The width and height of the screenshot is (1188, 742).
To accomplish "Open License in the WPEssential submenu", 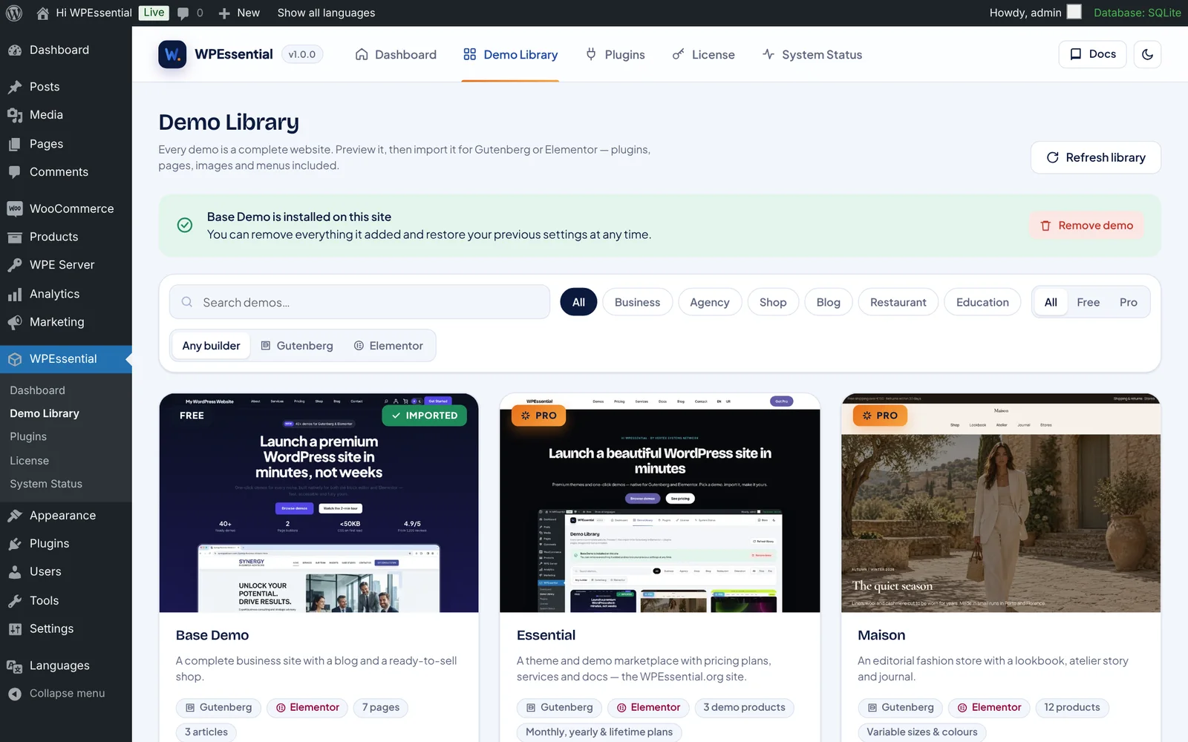I will click(x=29, y=461).
